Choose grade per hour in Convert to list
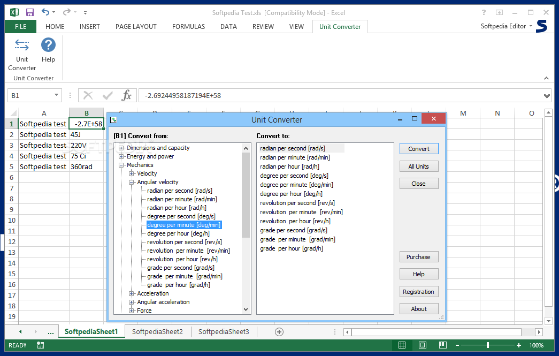 [291, 248]
